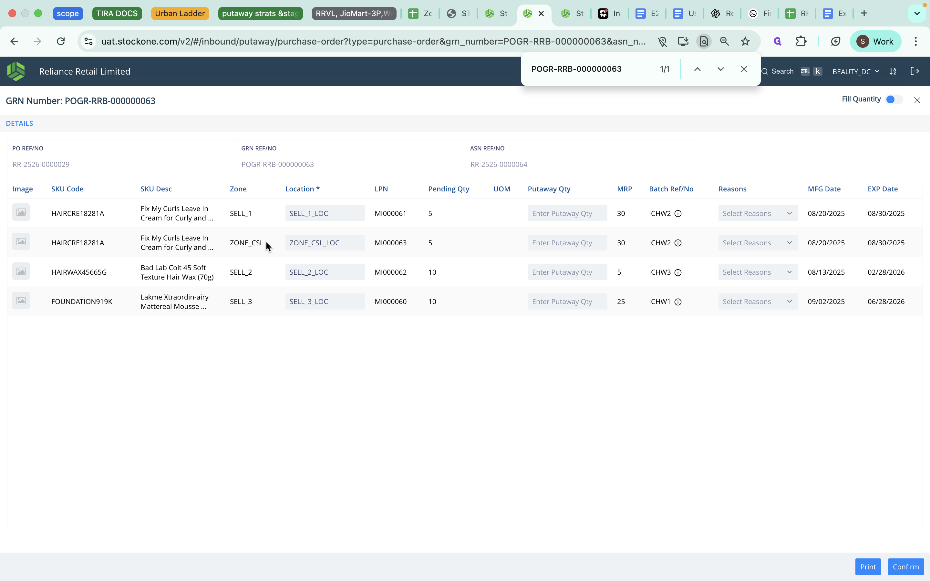
Task: Click the next match arrow in the find bar
Action: [x=720, y=69]
